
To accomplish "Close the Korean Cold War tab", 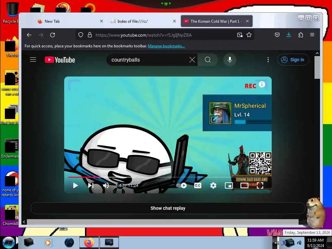I will click(x=247, y=21).
